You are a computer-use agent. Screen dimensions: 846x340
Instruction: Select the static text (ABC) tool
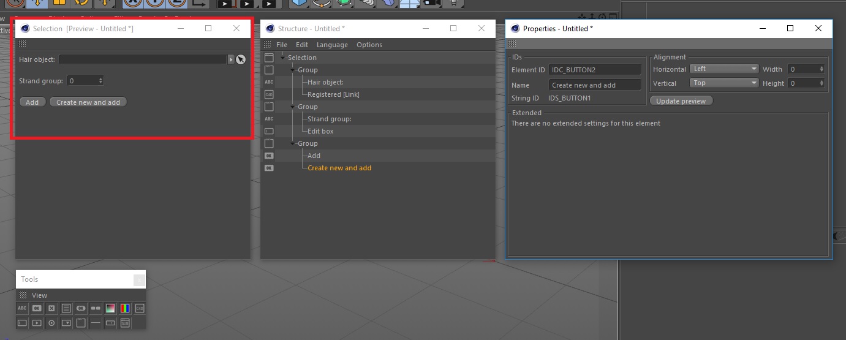tap(22, 308)
